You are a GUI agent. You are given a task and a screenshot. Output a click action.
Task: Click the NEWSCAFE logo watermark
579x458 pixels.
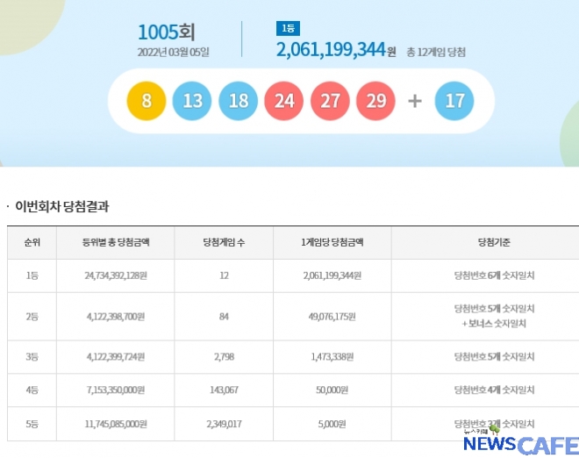point(522,442)
